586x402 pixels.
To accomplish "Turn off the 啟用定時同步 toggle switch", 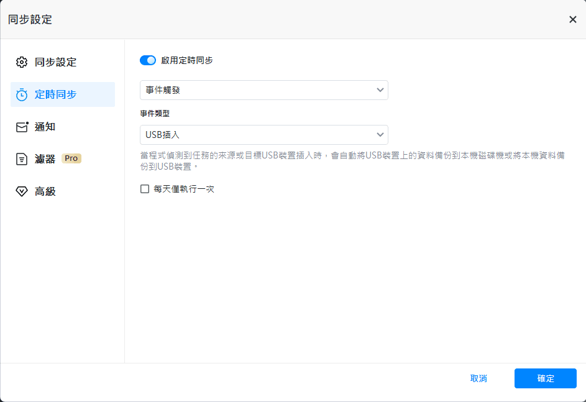I will click(x=148, y=60).
